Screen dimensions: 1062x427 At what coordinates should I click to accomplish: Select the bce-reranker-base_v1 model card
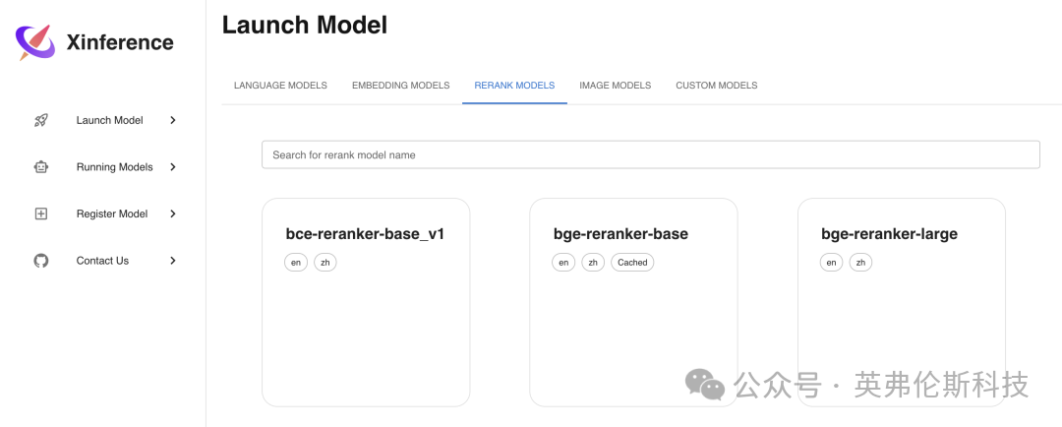point(366,302)
